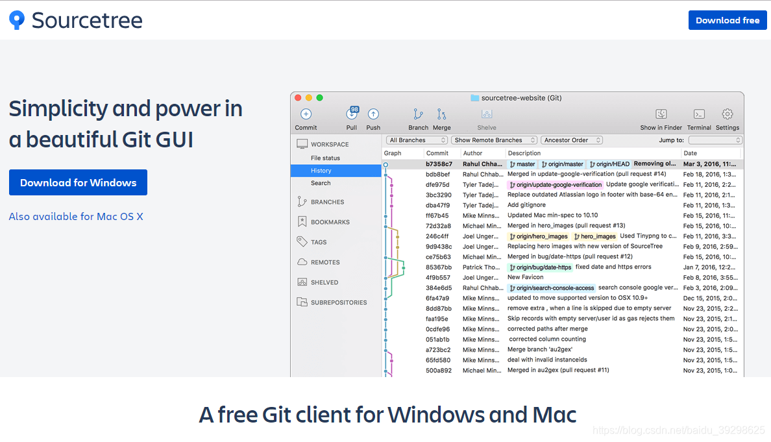The height and width of the screenshot is (442, 771).
Task: Click the red close window button
Action: tap(298, 98)
